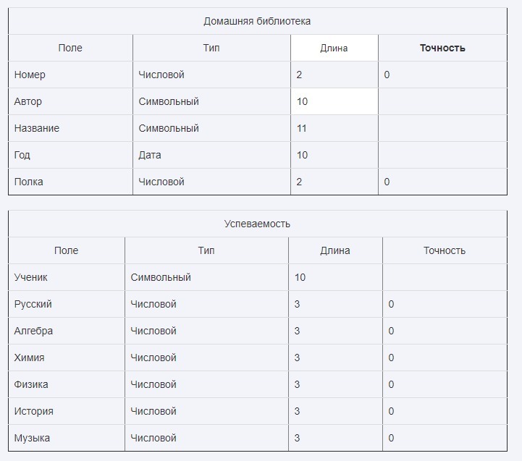Click the "Успеваемость" table title
Image resolution: width=522 pixels, height=461 pixels.
[257, 224]
